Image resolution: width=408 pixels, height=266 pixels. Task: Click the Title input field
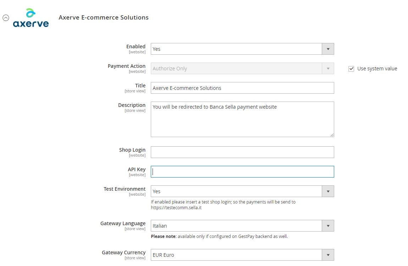point(242,88)
